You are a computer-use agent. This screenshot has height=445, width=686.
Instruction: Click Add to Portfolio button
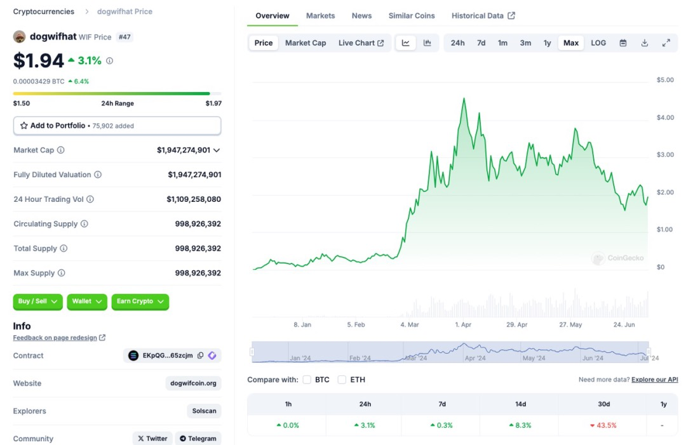(117, 126)
